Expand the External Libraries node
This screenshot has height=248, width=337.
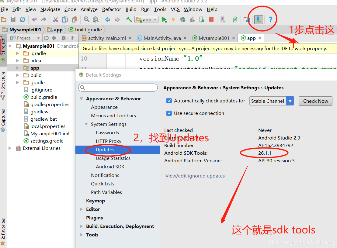[10, 148]
